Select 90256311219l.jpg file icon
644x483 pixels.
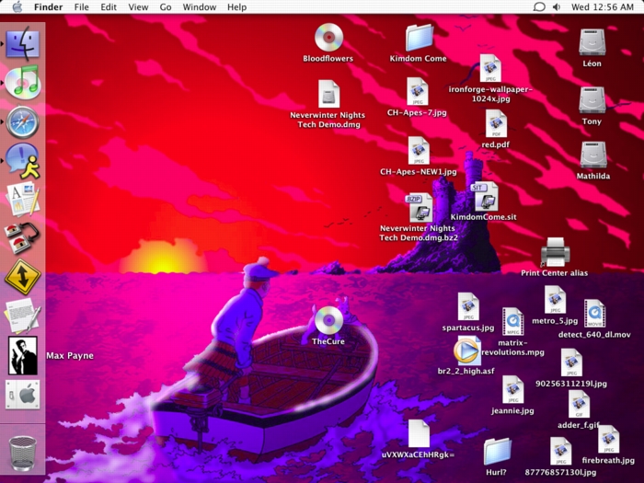(571, 362)
